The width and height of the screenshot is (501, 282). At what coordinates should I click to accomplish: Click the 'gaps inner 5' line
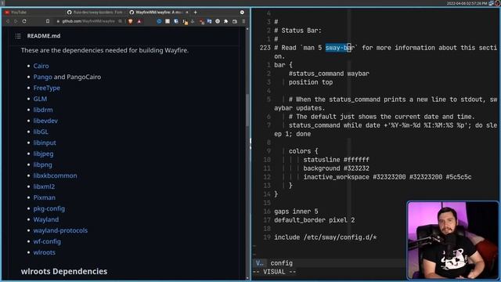[x=296, y=211]
